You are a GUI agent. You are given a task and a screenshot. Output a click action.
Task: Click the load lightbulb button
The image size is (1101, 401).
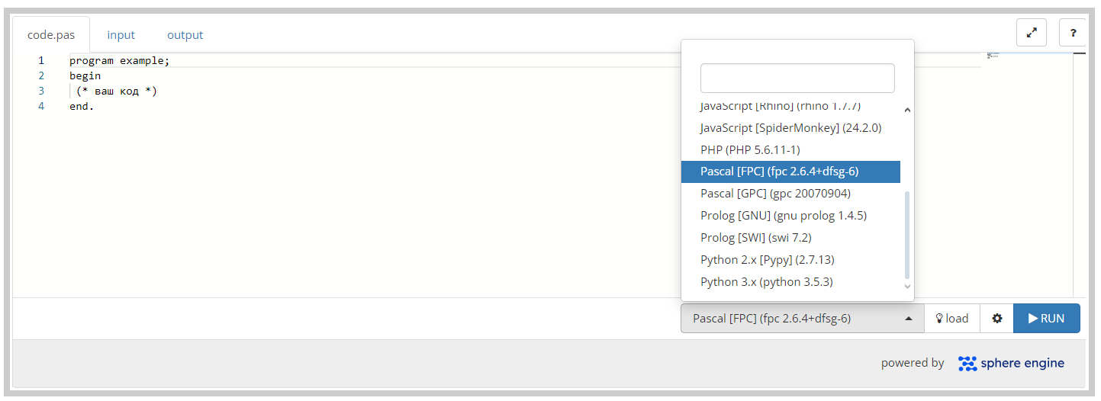coord(951,319)
